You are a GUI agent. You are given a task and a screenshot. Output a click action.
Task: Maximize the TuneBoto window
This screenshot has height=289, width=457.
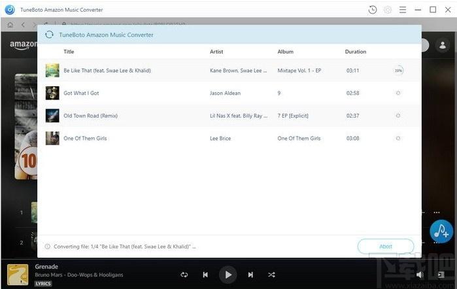(x=433, y=10)
